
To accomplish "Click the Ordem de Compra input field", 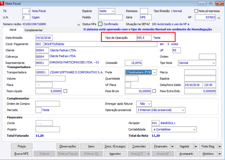I will click(48, 104).
